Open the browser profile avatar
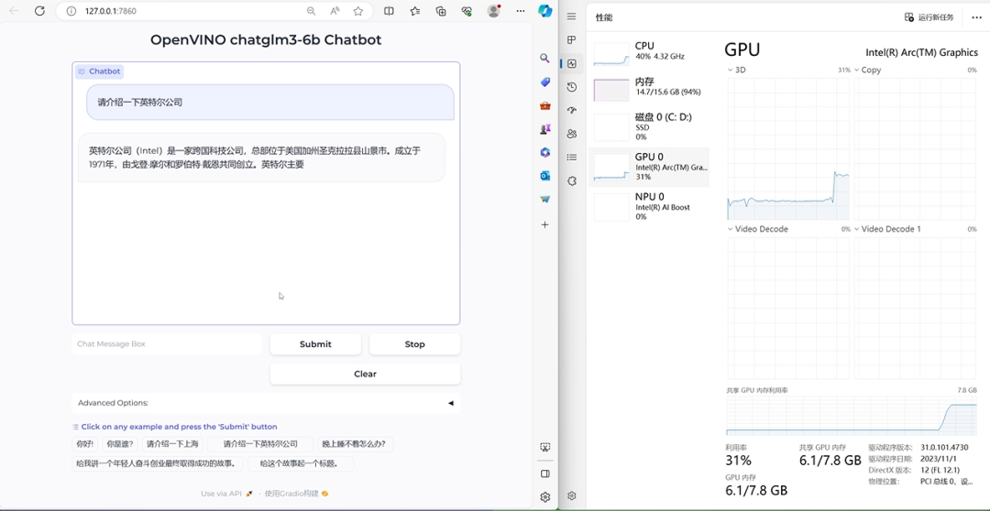Screen dimensions: 990x511 point(494,11)
